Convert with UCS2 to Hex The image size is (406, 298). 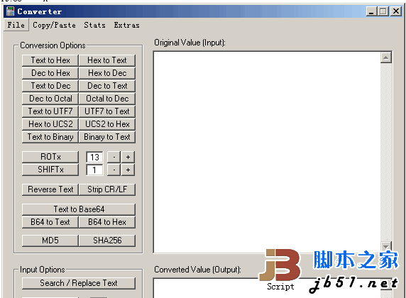pyautogui.click(x=107, y=124)
